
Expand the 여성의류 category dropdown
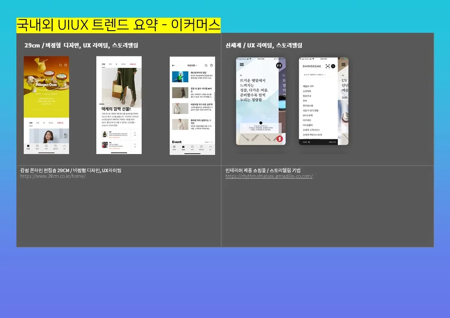click(x=192, y=66)
